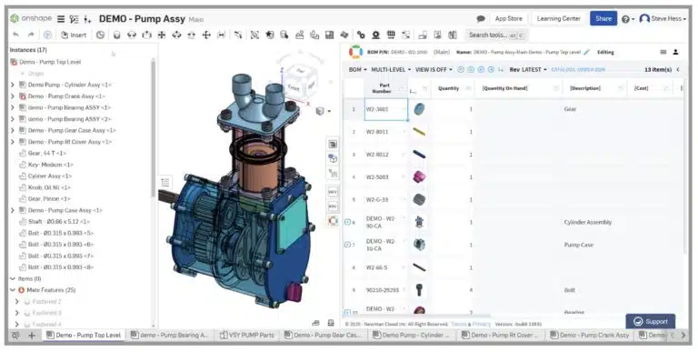The width and height of the screenshot is (698, 352).
Task: Collapse the Mate Features (25) section
Action: [13, 290]
